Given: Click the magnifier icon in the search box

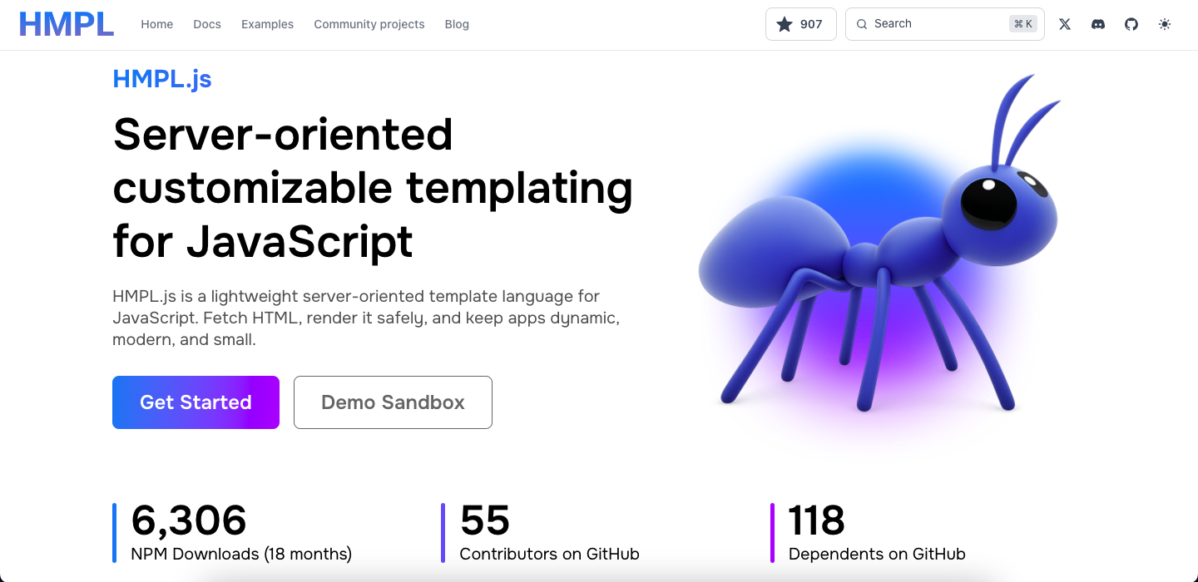Looking at the screenshot, I should [x=862, y=24].
